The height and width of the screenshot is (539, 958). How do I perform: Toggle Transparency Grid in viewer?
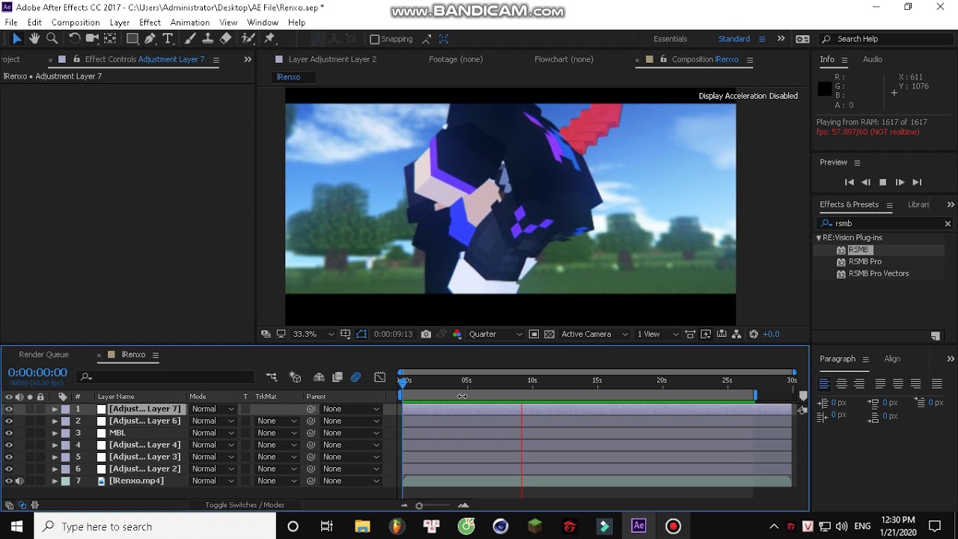549,335
